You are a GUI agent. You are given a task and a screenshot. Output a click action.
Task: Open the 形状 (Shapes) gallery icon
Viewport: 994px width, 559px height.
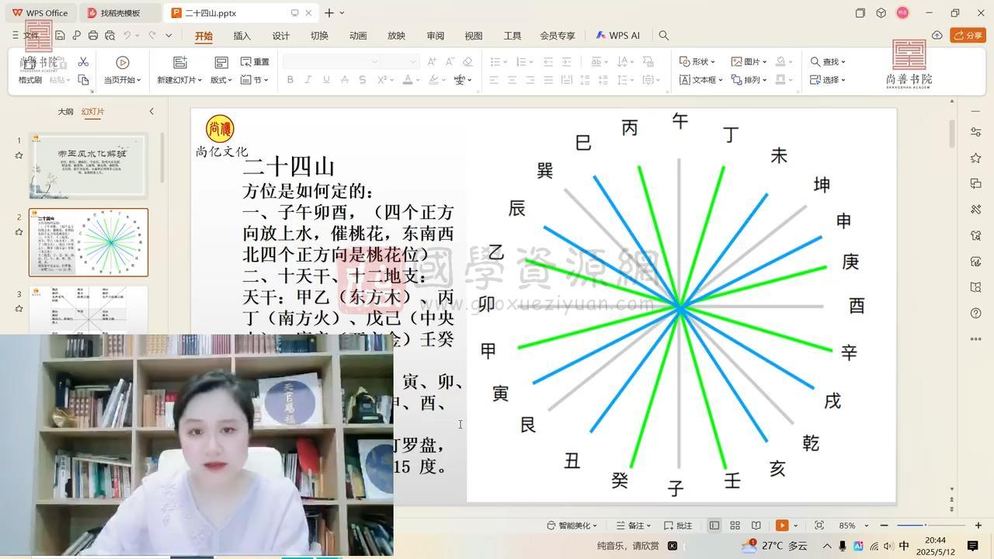pos(684,61)
